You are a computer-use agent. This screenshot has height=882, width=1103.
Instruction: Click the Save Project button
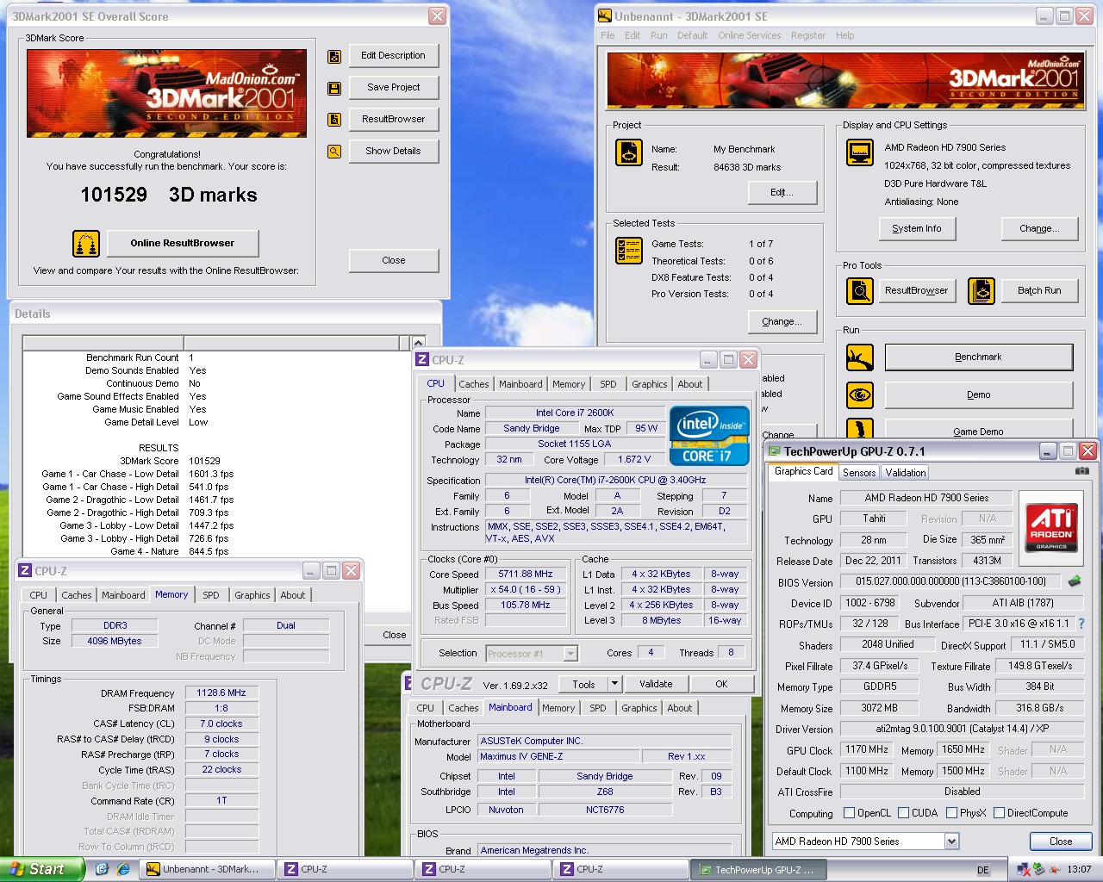394,88
